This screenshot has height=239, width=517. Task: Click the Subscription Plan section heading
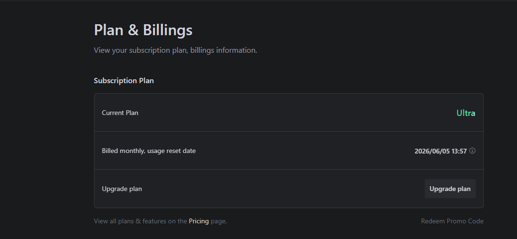[124, 81]
